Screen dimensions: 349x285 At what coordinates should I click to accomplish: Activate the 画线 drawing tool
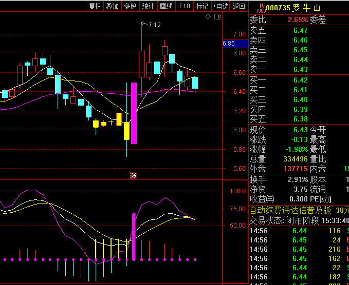[x=167, y=6]
